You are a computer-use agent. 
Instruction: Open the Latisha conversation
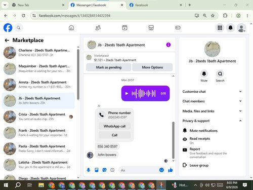point(38,165)
